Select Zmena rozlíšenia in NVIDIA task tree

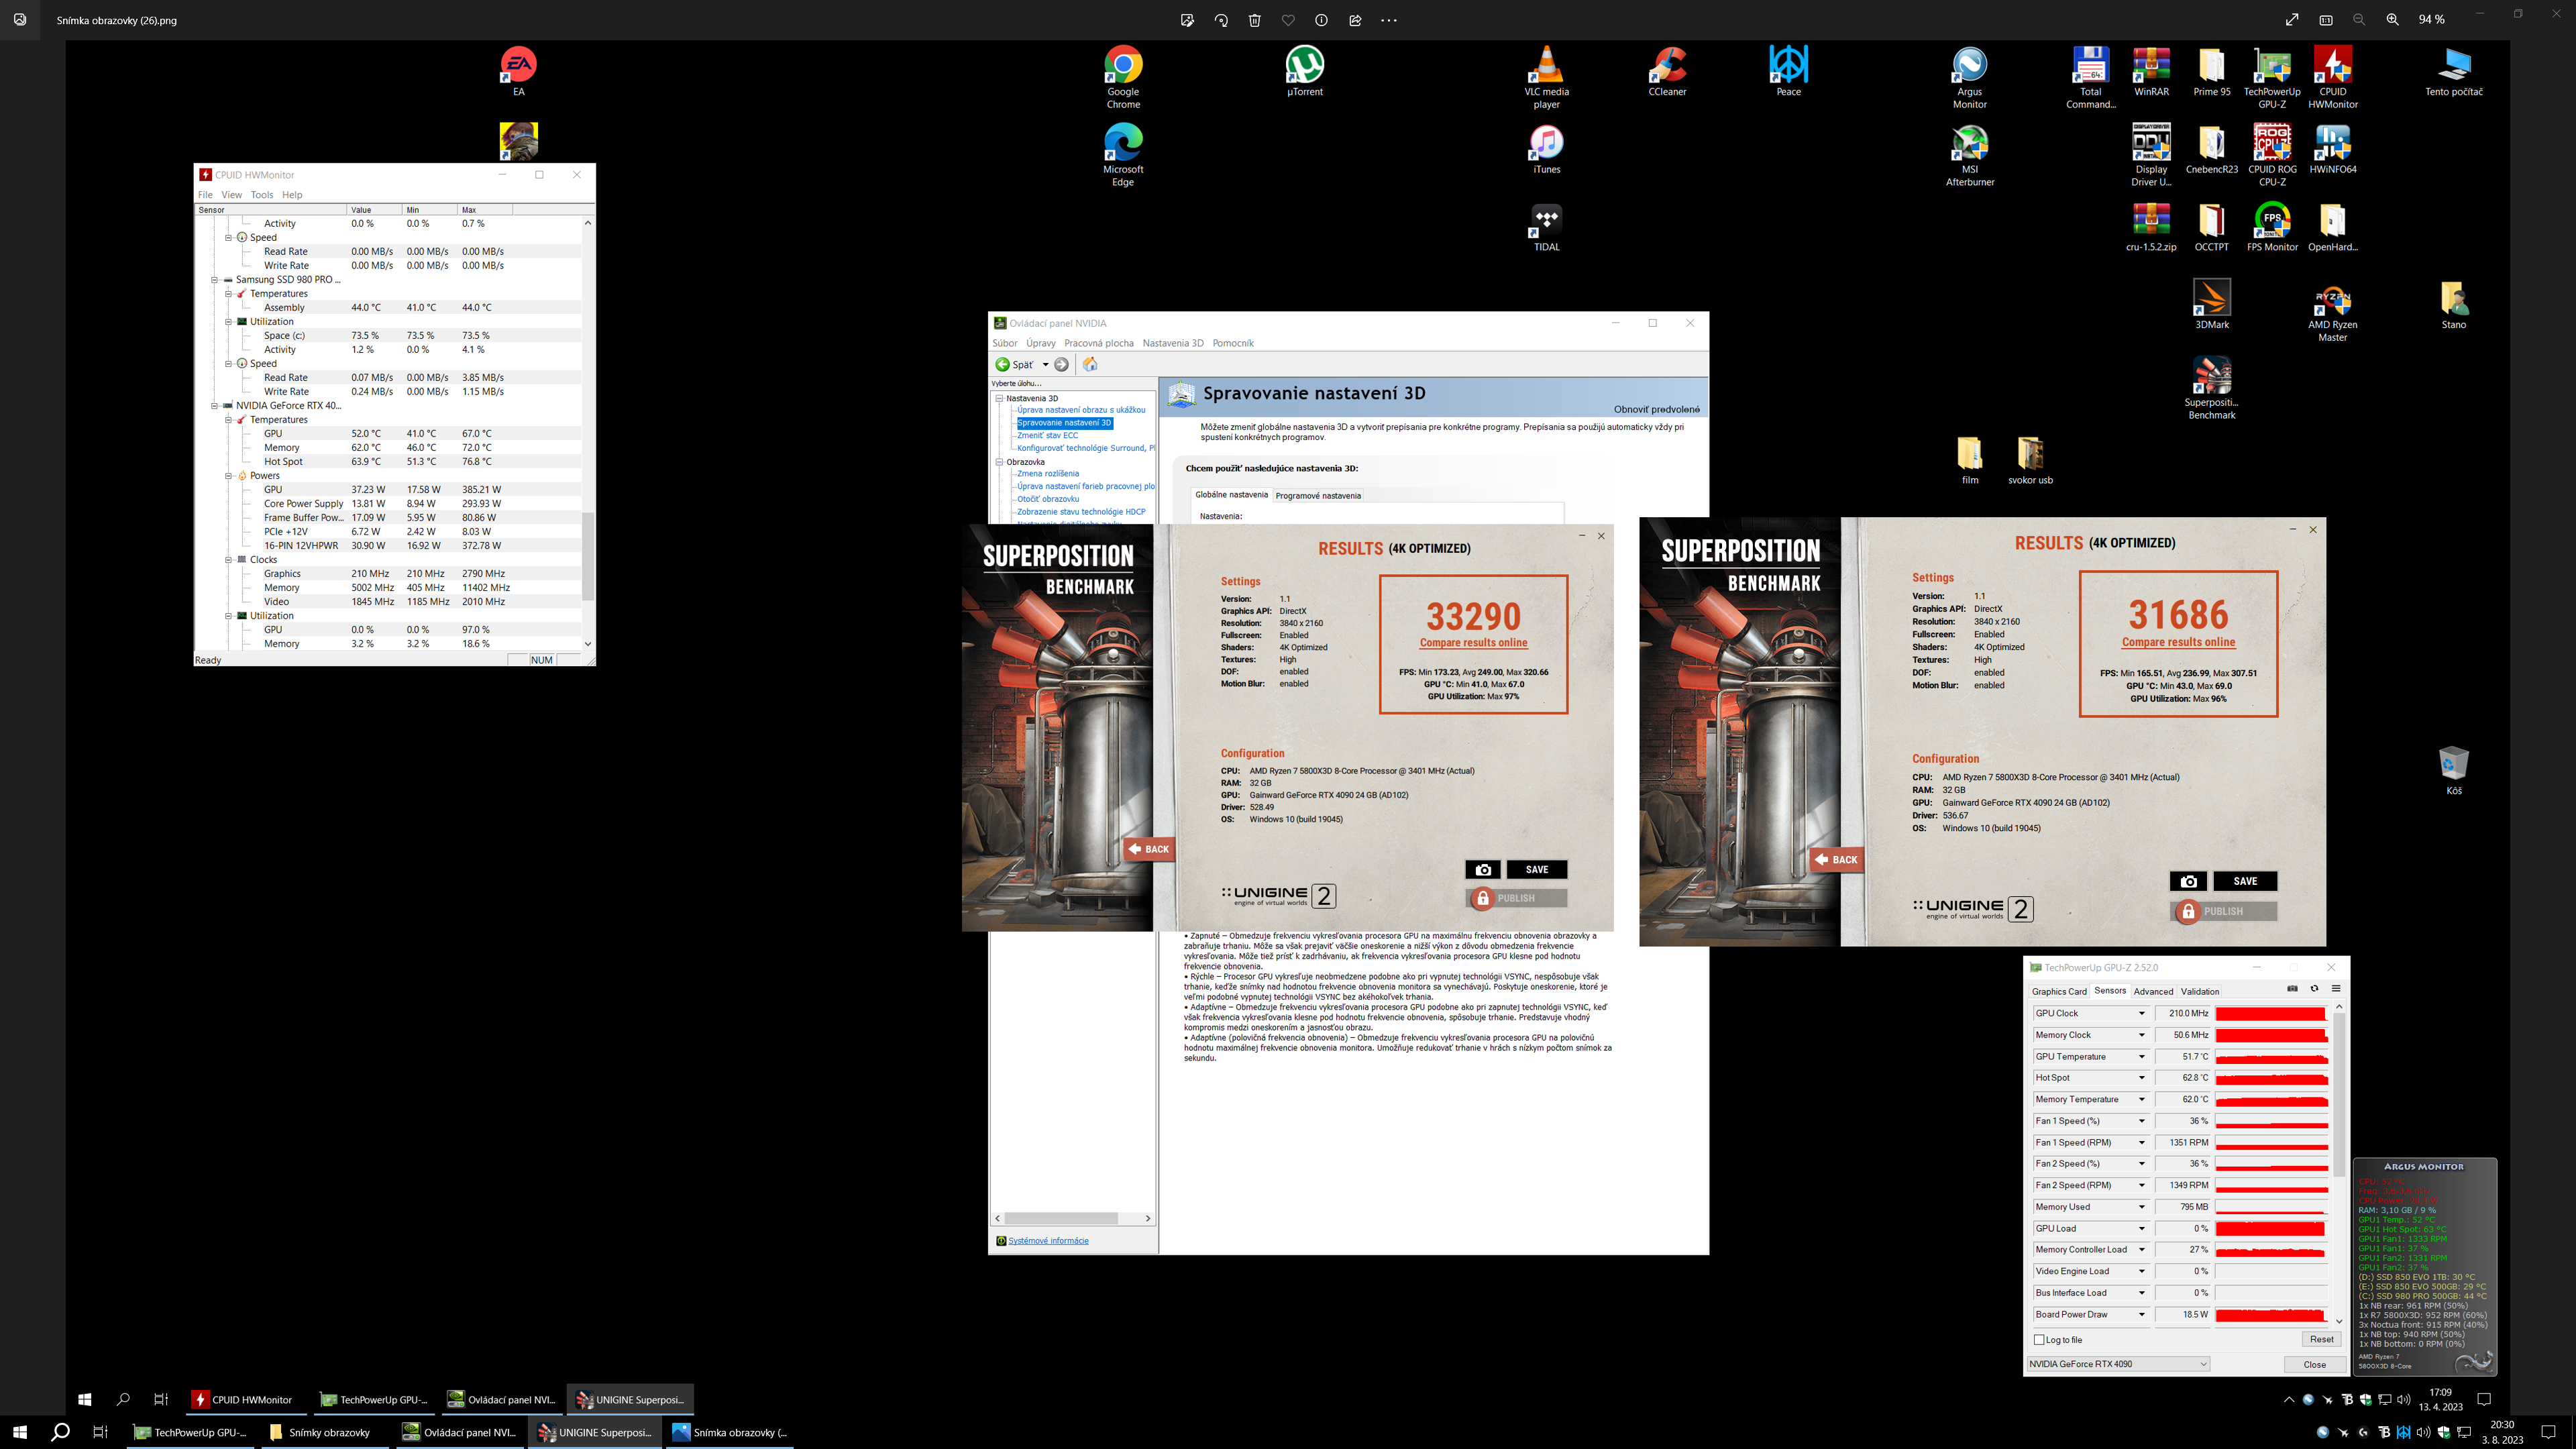click(1048, 474)
